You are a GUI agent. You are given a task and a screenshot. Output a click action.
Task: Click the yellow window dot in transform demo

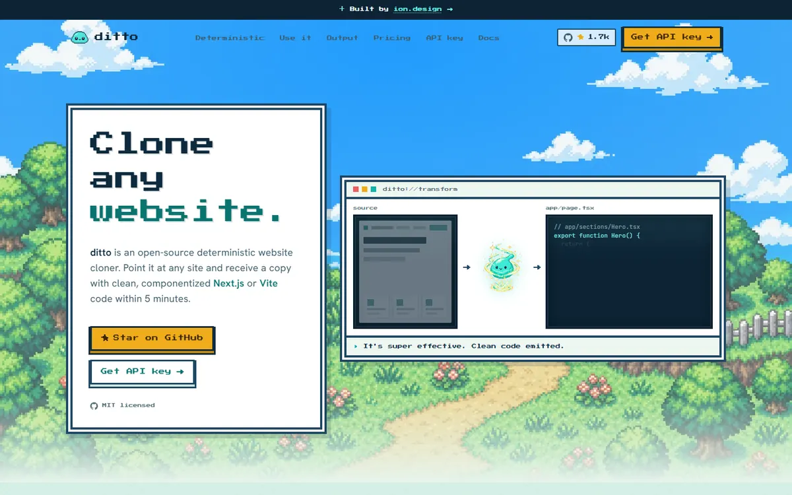[365, 189]
